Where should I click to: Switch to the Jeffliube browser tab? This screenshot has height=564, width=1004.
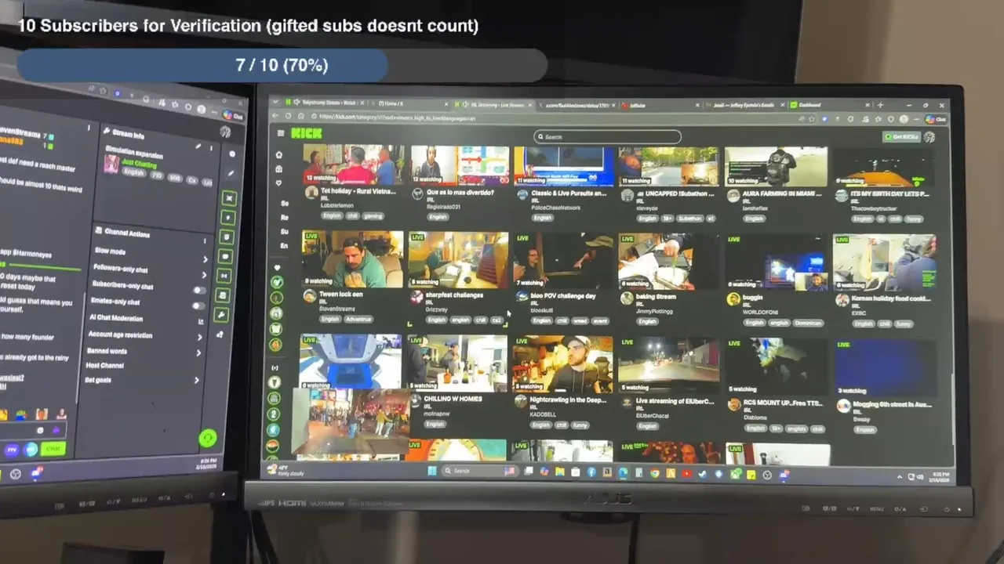click(659, 105)
